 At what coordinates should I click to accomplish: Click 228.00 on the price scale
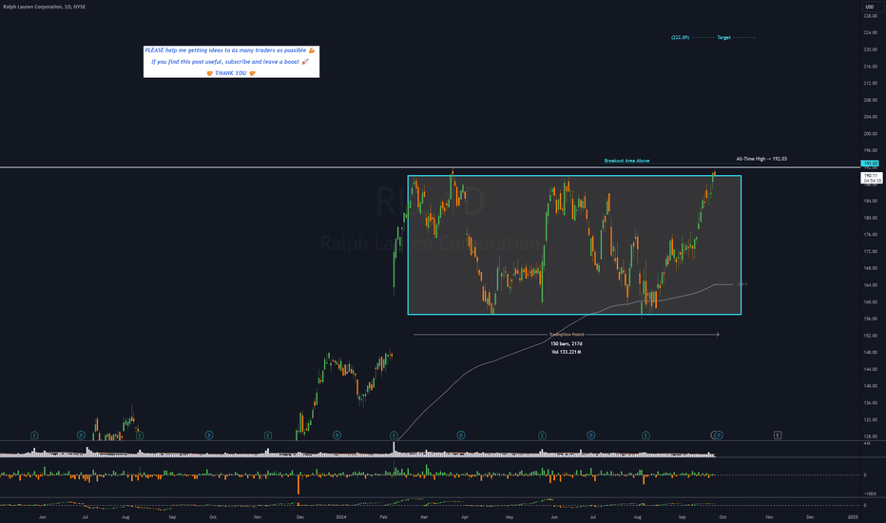point(870,16)
